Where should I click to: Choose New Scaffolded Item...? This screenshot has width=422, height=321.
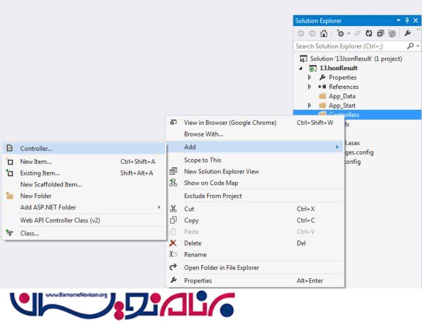click(x=84, y=185)
